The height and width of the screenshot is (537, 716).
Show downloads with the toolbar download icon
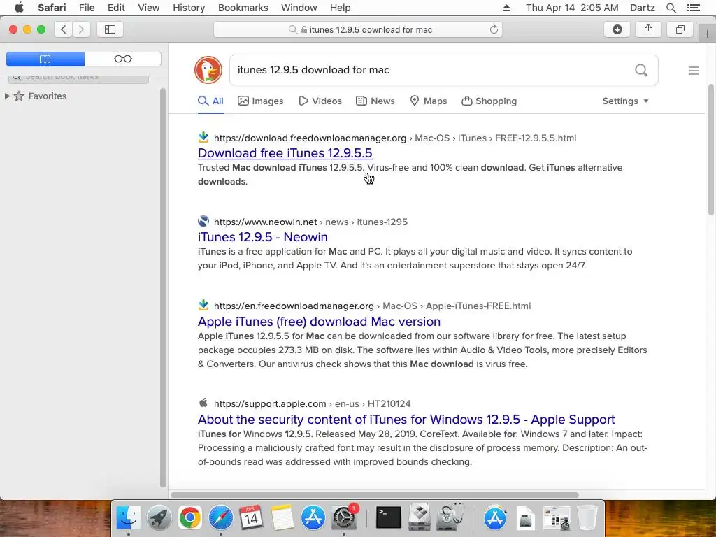[617, 29]
